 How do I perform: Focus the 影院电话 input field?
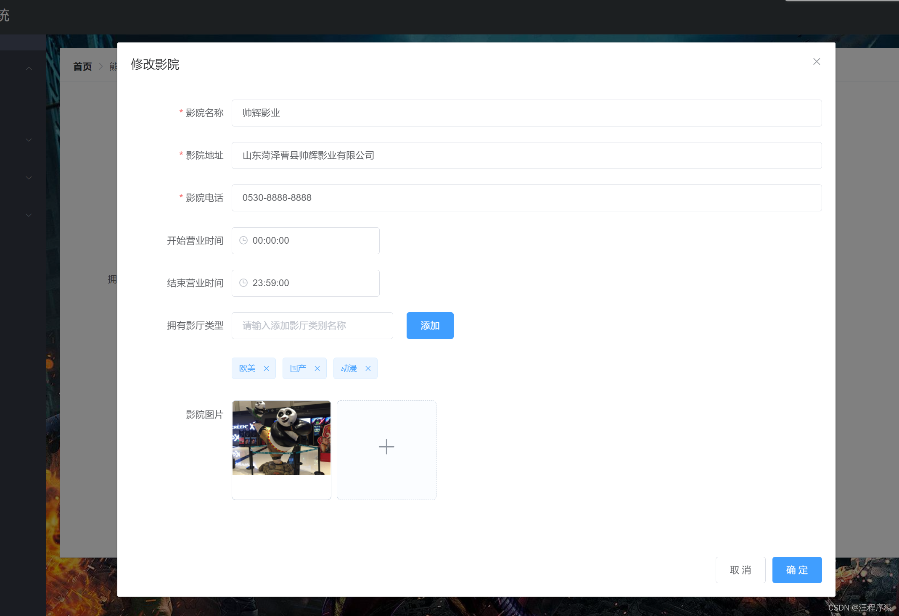pos(526,198)
